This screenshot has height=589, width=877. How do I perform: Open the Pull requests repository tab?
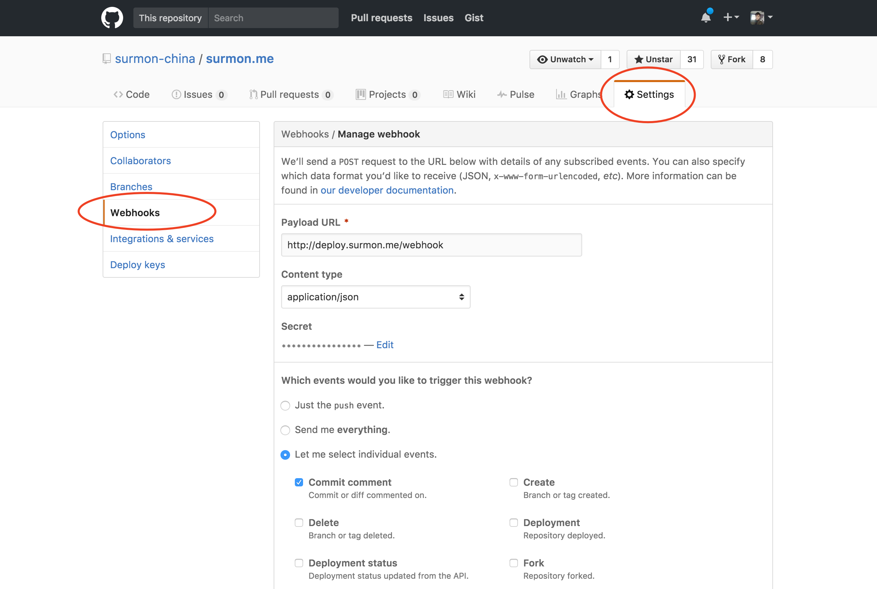[290, 95]
